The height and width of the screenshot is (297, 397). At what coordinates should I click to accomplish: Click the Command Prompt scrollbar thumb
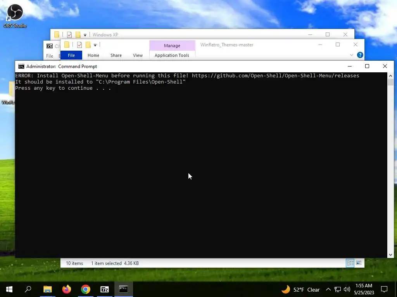[x=390, y=82]
